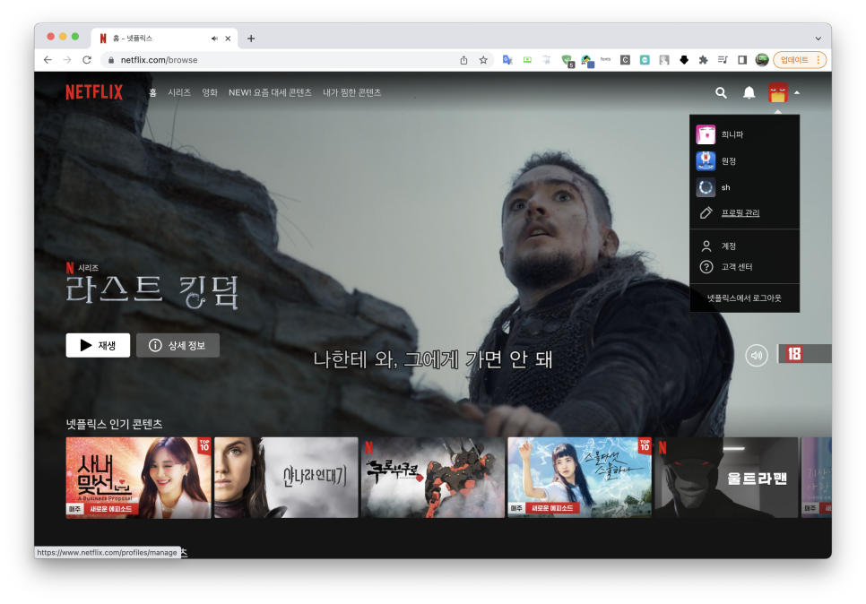Bookmark this page with star icon
866x604 pixels.
(x=483, y=60)
